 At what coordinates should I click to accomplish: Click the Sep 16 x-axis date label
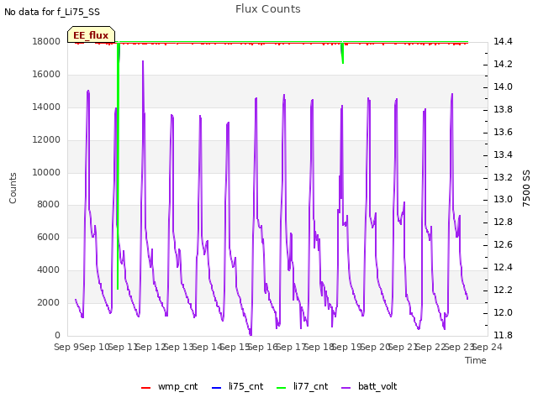point(263,347)
